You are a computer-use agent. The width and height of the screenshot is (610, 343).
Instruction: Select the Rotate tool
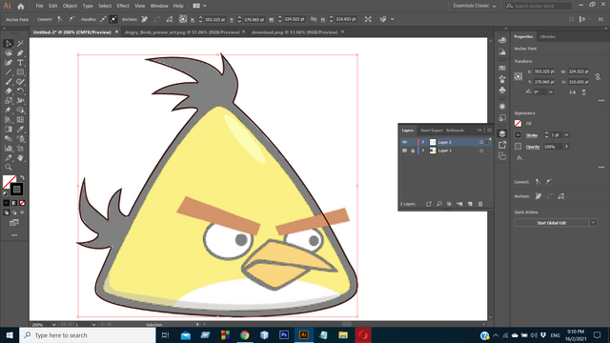tap(20, 91)
